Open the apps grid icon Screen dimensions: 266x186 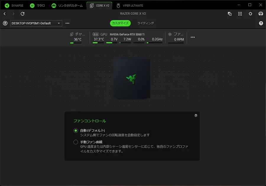(x=240, y=14)
